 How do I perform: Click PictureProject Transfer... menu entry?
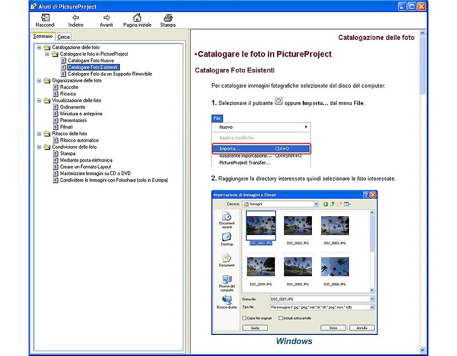[245, 163]
